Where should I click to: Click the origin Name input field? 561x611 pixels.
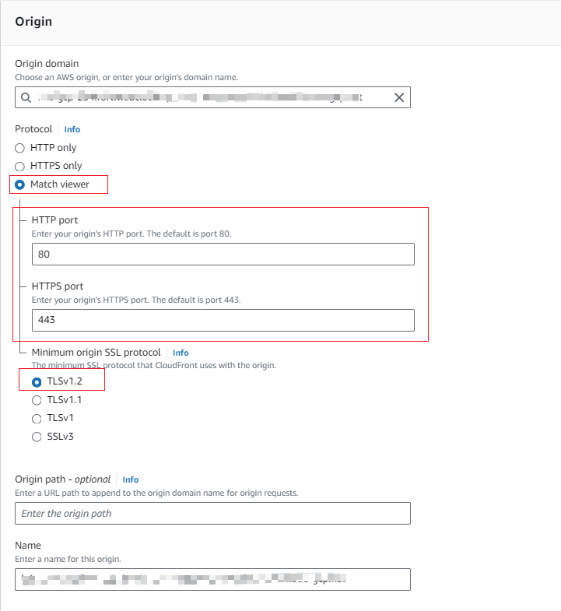(x=212, y=579)
